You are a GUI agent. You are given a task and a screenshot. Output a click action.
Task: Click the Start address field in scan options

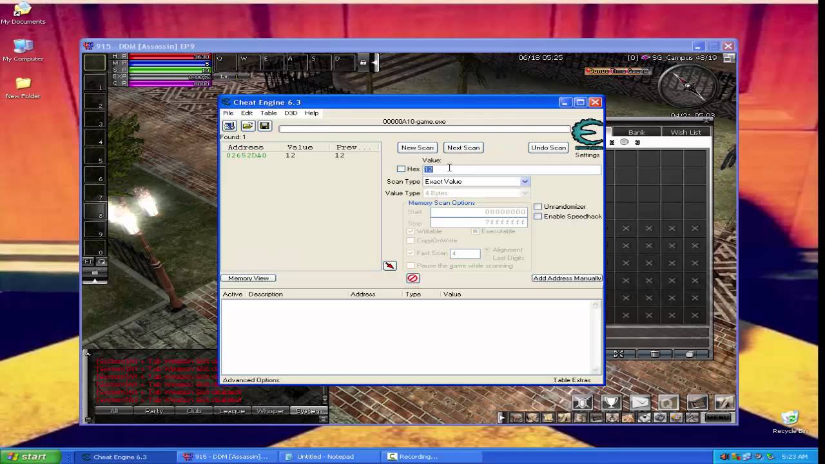pyautogui.click(x=479, y=211)
